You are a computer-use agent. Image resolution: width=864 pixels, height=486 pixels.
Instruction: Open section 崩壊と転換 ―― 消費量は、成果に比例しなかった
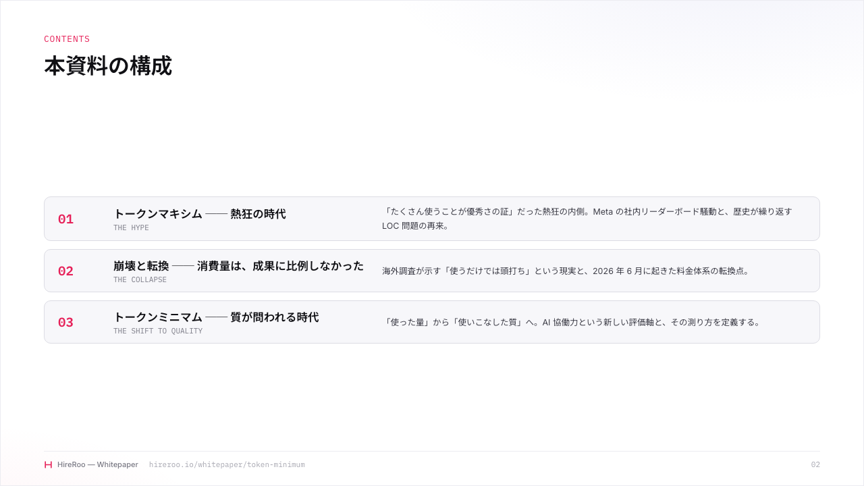click(238, 266)
